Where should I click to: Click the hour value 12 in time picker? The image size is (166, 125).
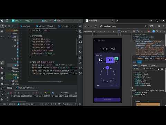pyautogui.click(x=100, y=60)
